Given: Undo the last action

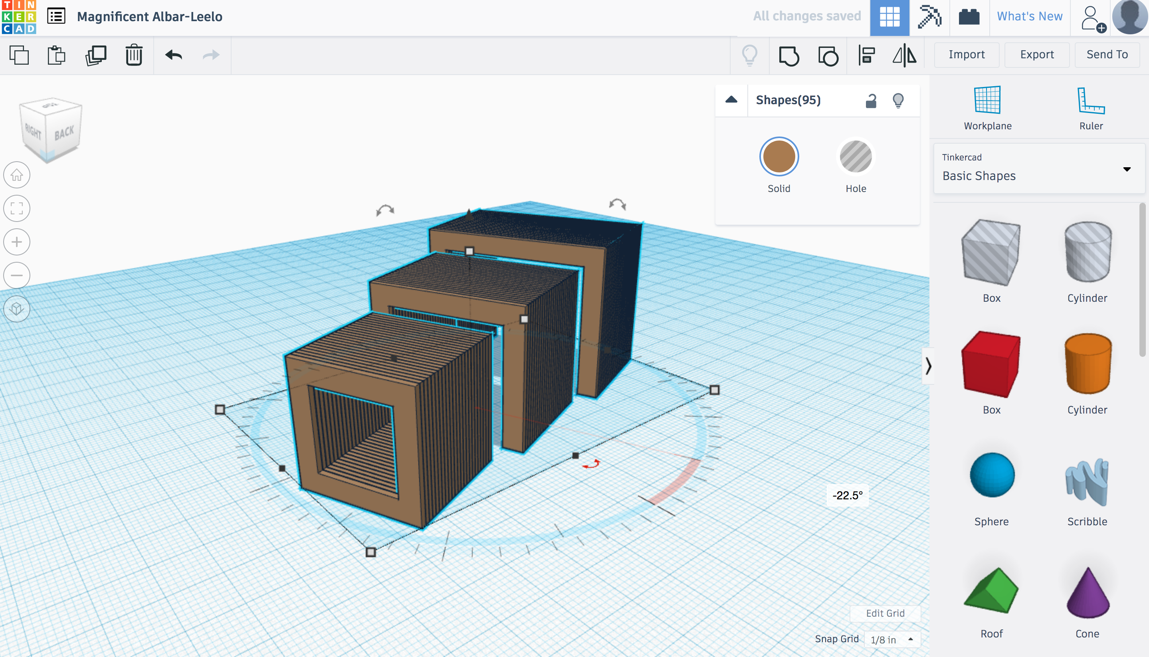Looking at the screenshot, I should 174,55.
